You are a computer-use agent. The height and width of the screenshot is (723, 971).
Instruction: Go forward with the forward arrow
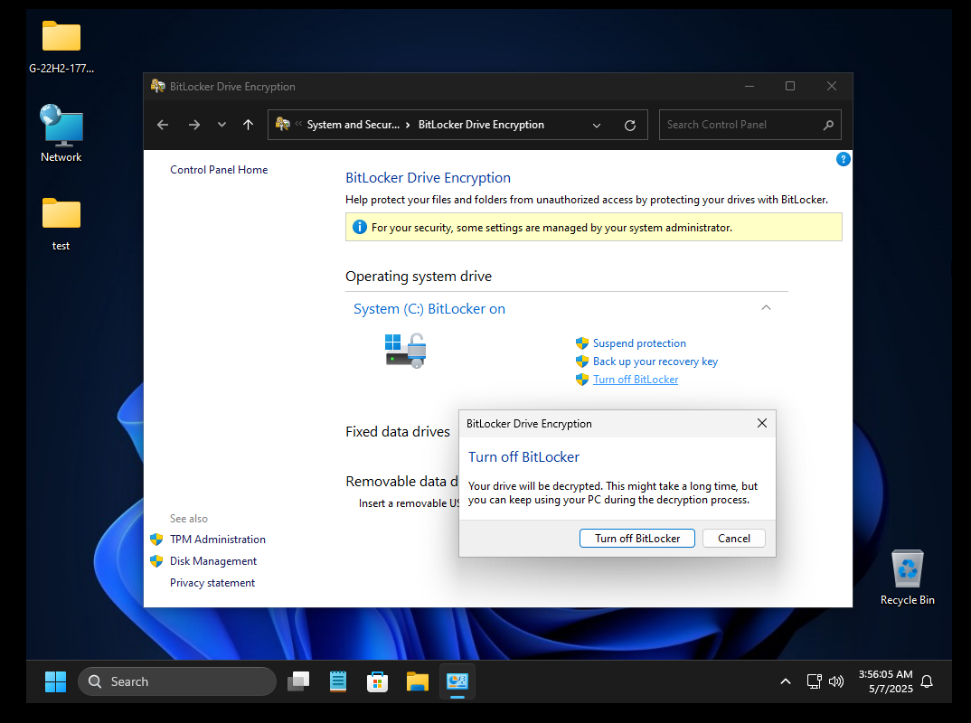pyautogui.click(x=194, y=125)
